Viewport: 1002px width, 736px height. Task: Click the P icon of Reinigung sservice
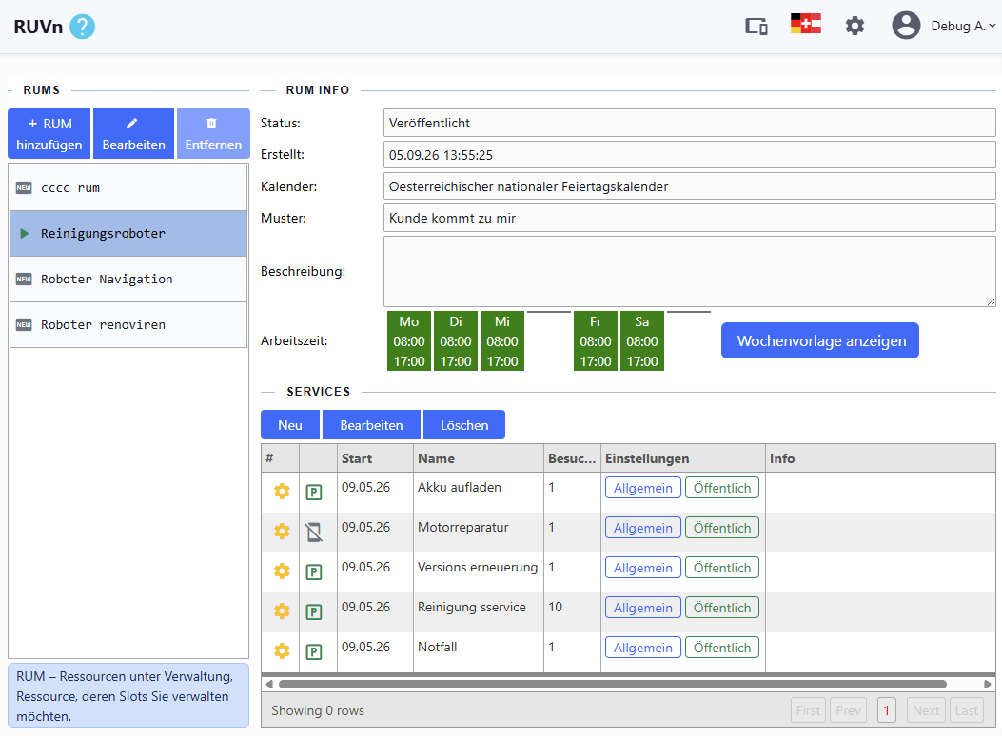click(x=314, y=611)
